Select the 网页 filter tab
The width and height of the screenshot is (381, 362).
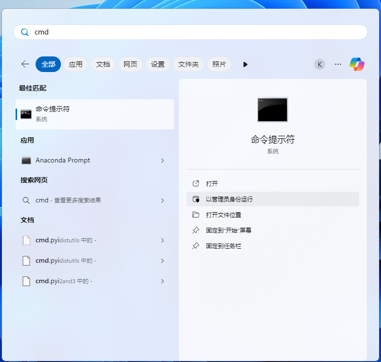point(130,64)
